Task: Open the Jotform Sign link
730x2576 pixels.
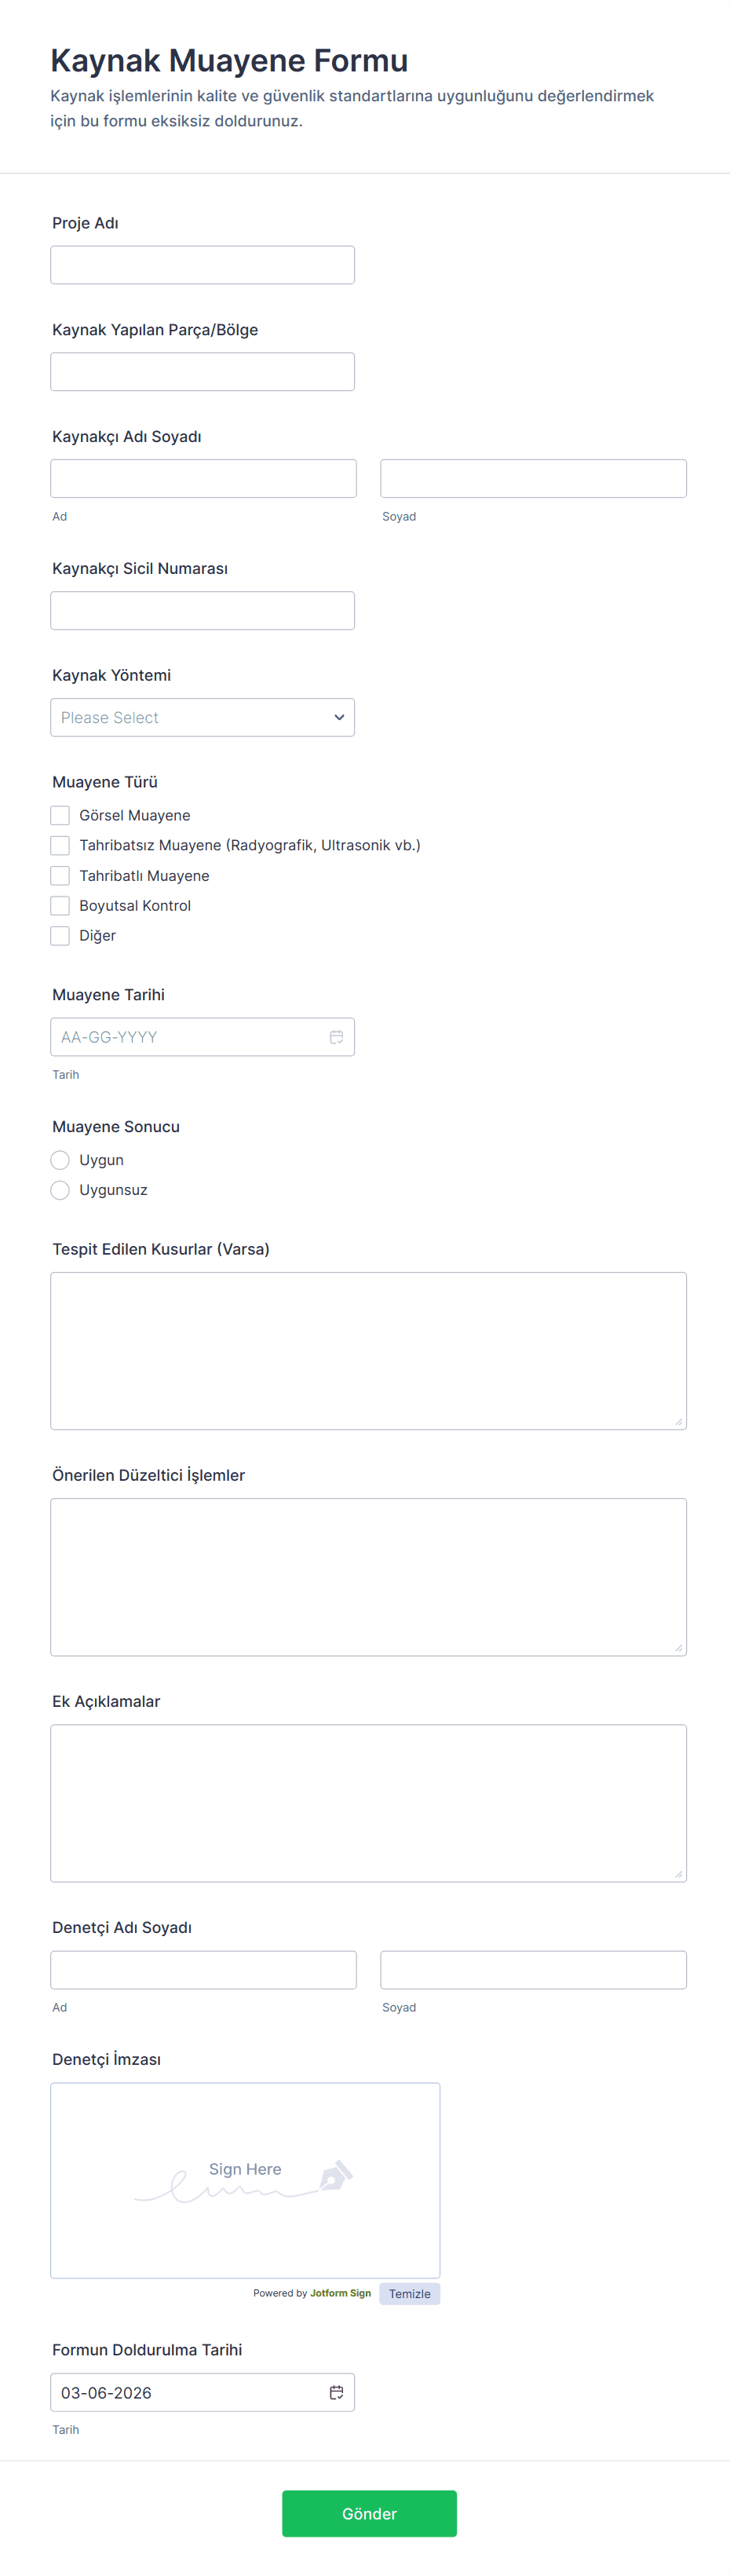Action: click(340, 2293)
